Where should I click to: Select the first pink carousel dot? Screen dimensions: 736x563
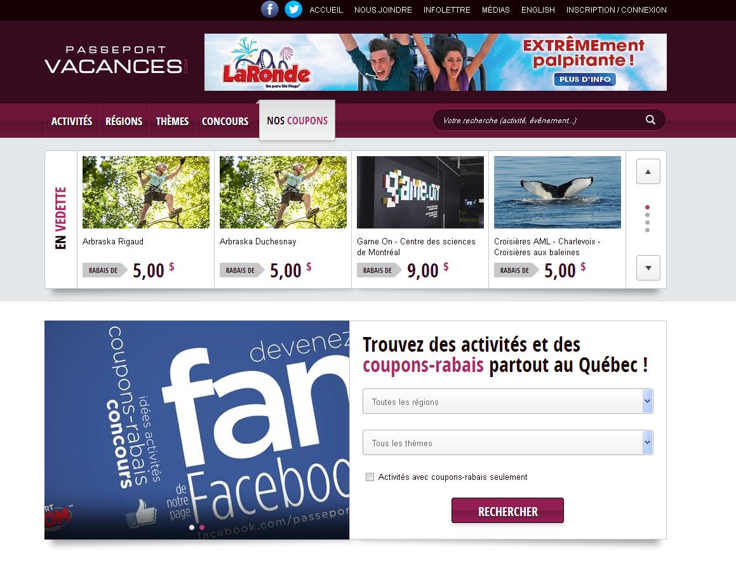point(647,208)
